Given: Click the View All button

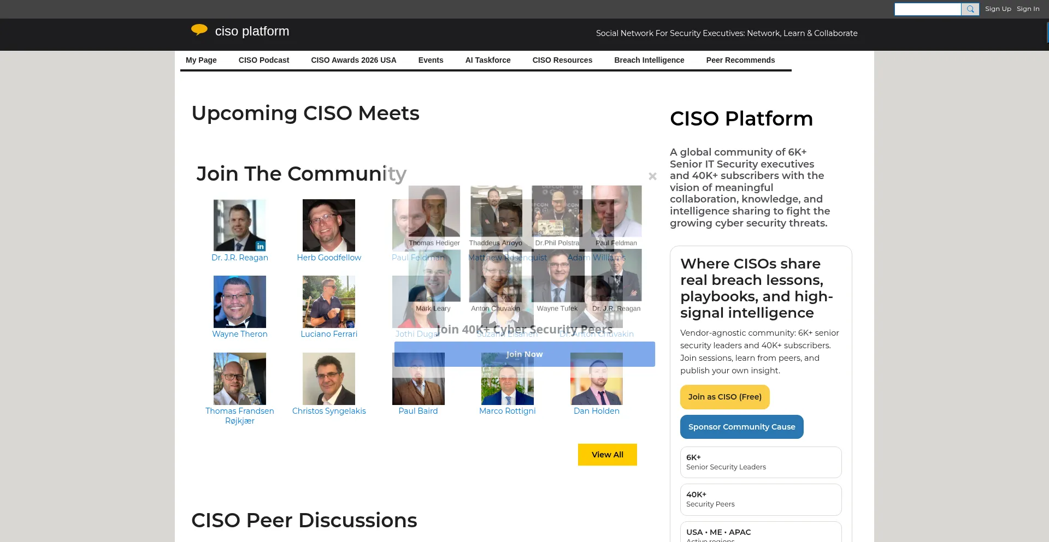Looking at the screenshot, I should [x=608, y=455].
